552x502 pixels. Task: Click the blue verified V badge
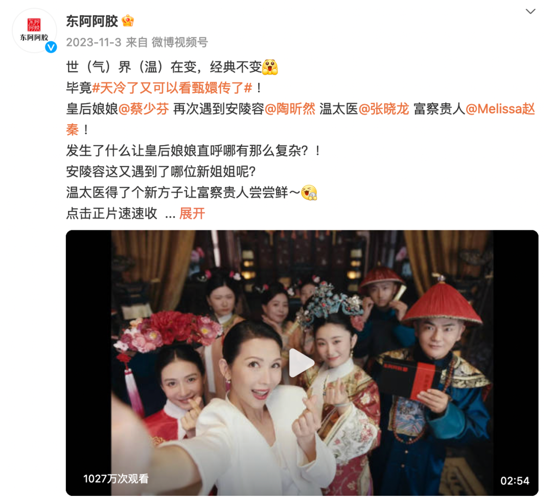pyautogui.click(x=51, y=47)
